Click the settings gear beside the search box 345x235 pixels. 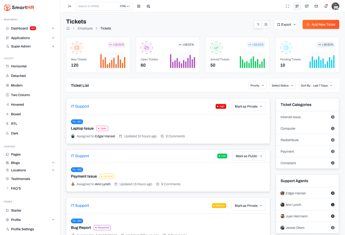click(148, 6)
